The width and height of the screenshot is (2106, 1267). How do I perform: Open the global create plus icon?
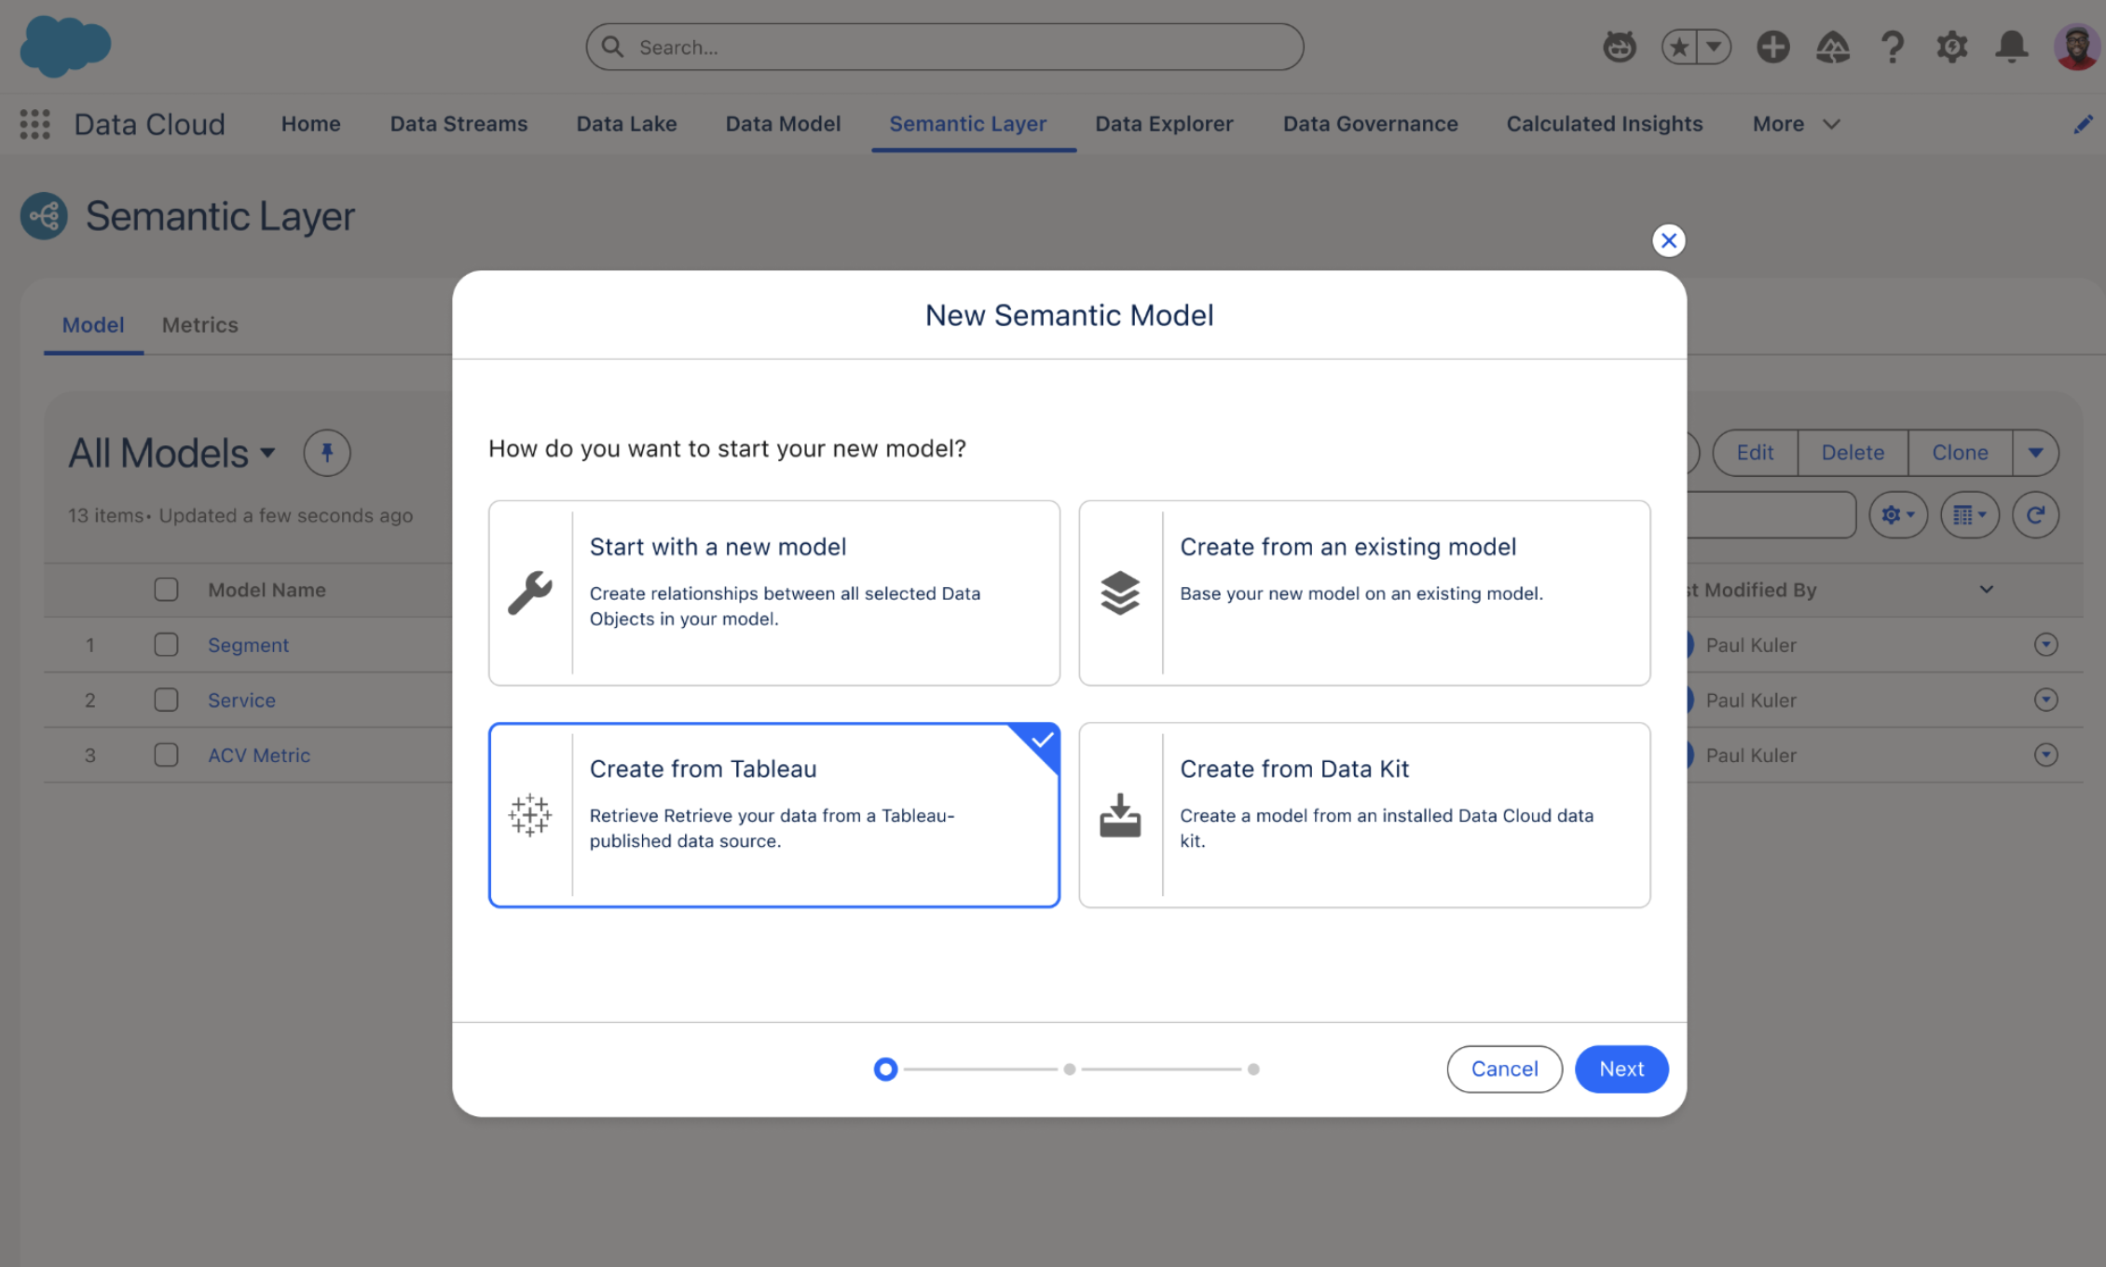[1772, 47]
